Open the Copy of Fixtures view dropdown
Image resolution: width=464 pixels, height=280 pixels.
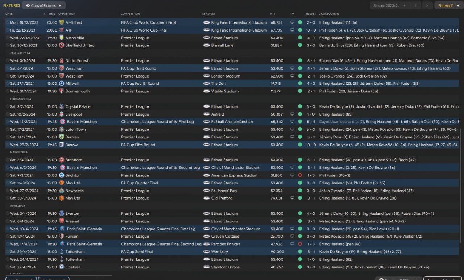(44, 5)
